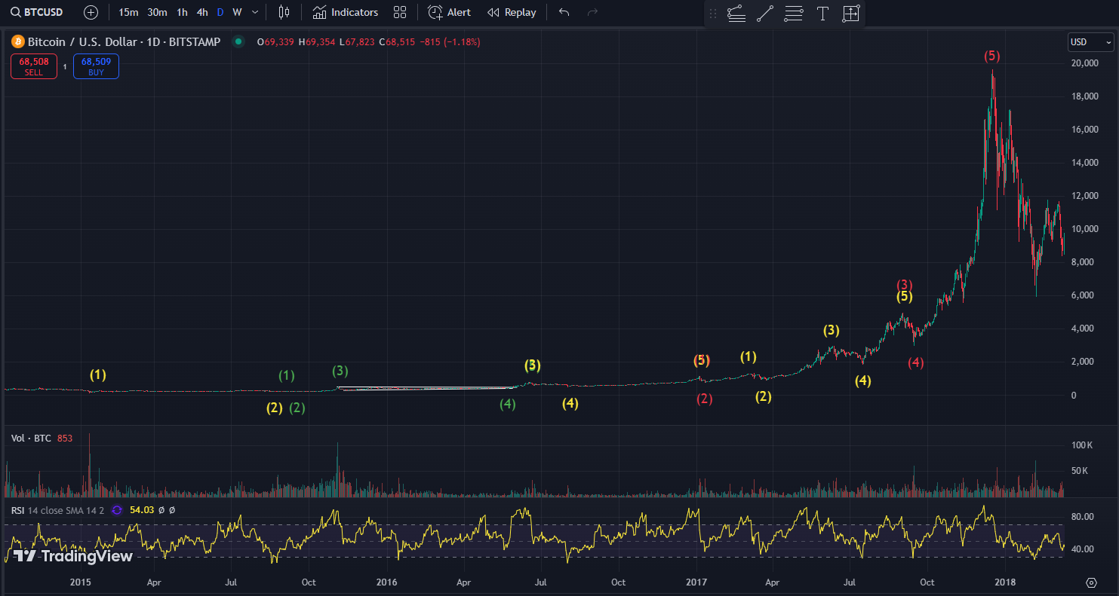
Task: Grab the drawing toolbar drag handle
Action: pos(713,14)
